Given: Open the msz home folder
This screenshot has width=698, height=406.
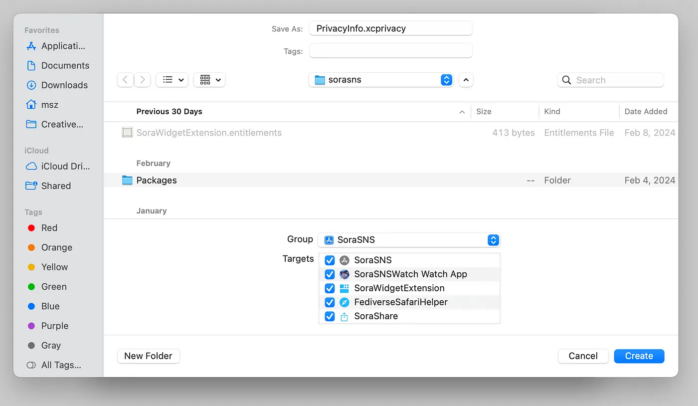Looking at the screenshot, I should click(x=42, y=105).
